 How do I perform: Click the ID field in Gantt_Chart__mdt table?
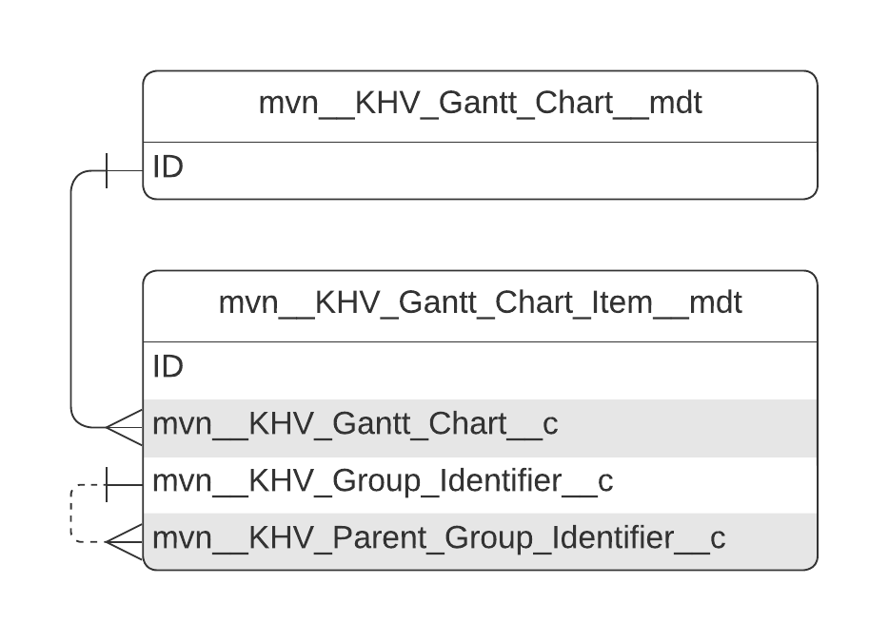[x=168, y=168]
